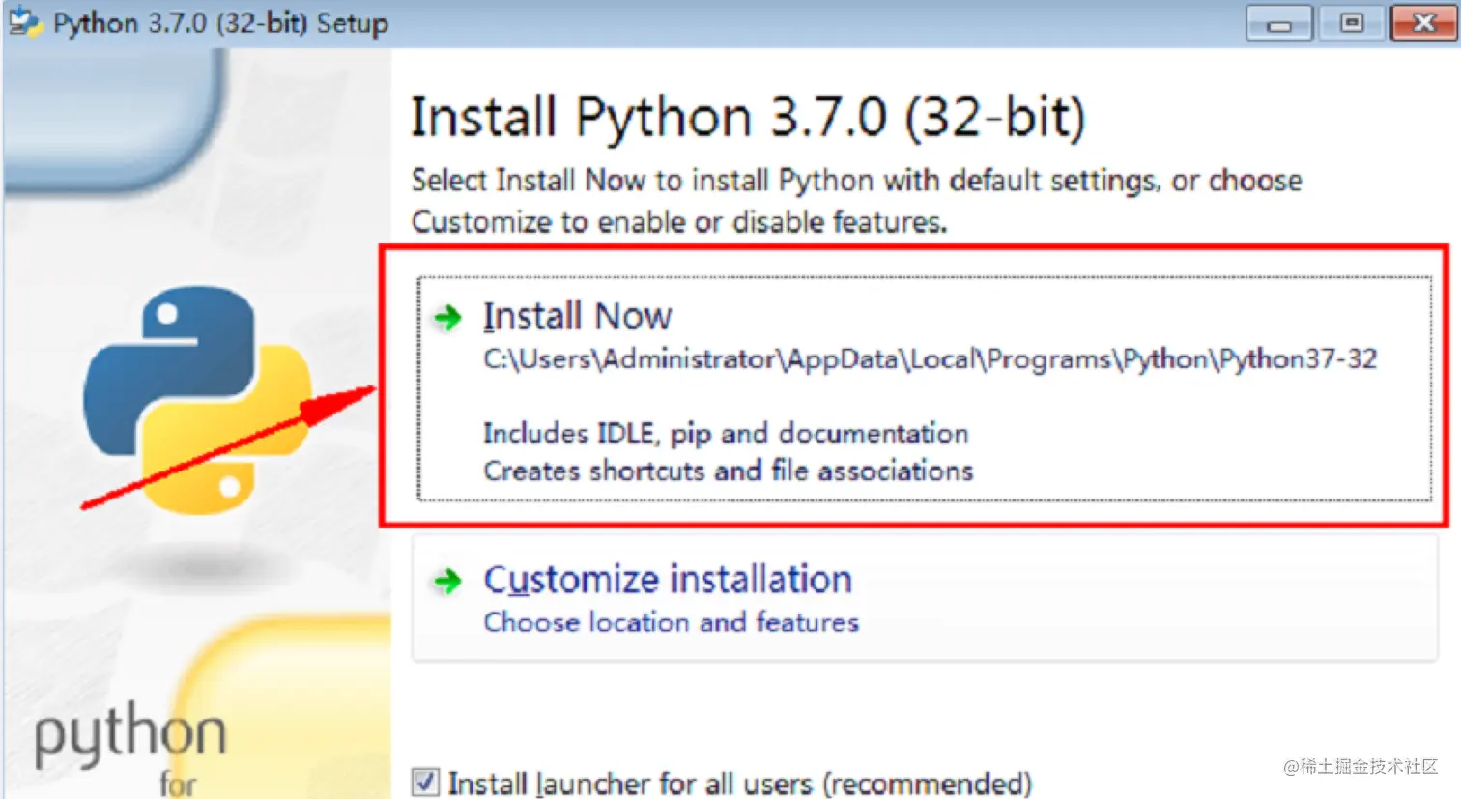
Task: Choose Customize installation
Action: click(x=924, y=598)
